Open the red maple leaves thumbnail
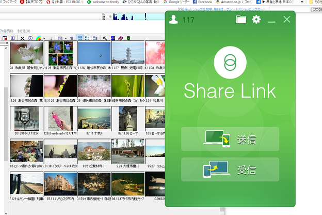This screenshot has height=215, width=322. 155,53
